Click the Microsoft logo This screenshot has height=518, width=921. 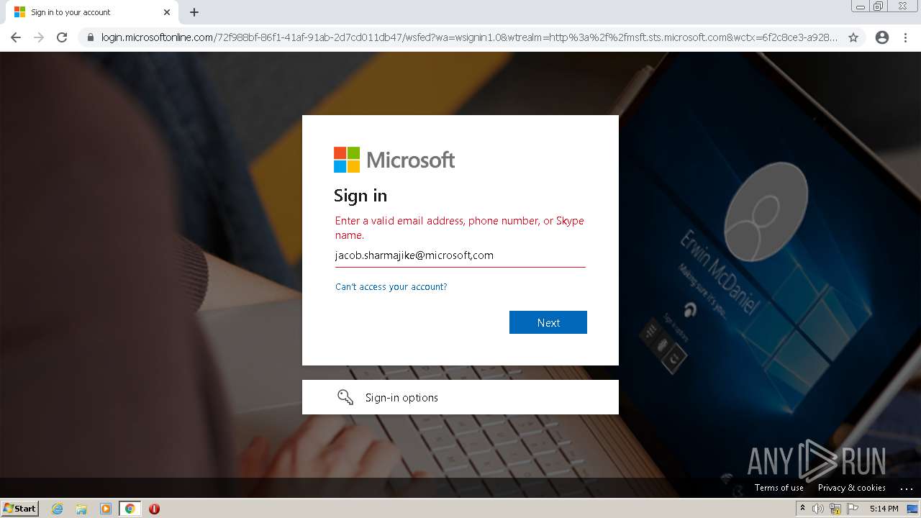pyautogui.click(x=394, y=160)
